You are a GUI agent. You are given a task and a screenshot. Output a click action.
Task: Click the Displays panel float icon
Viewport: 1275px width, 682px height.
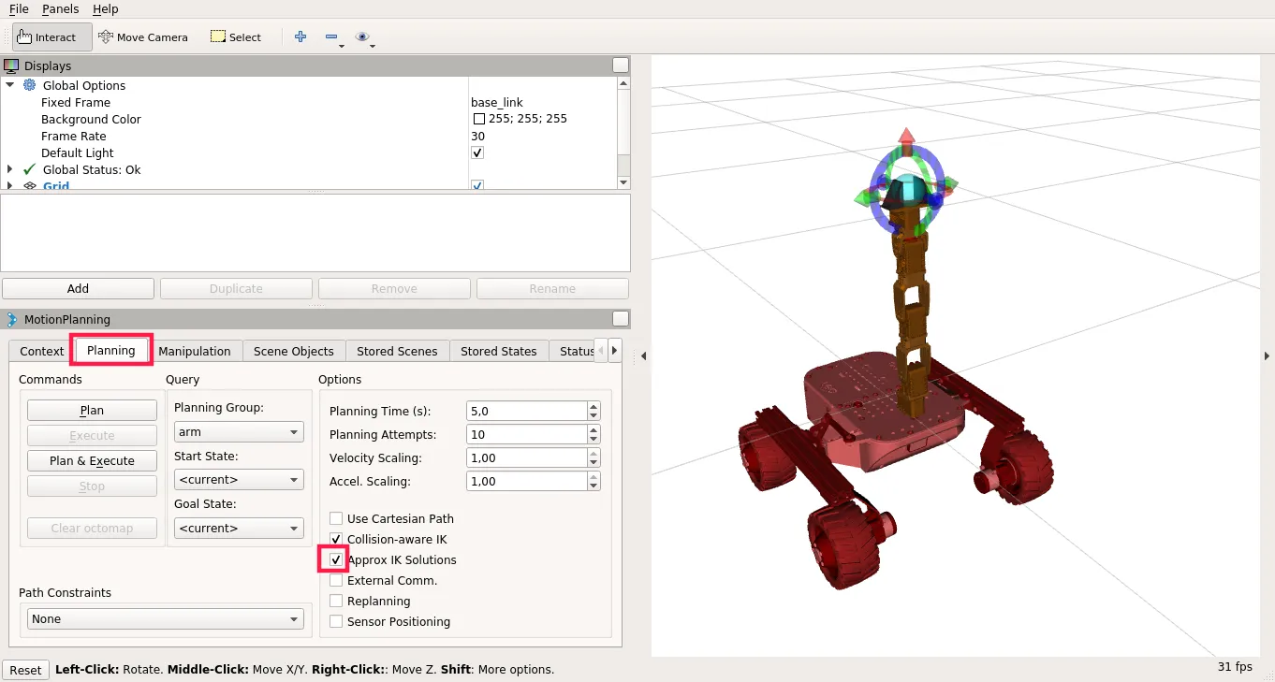[x=620, y=65]
